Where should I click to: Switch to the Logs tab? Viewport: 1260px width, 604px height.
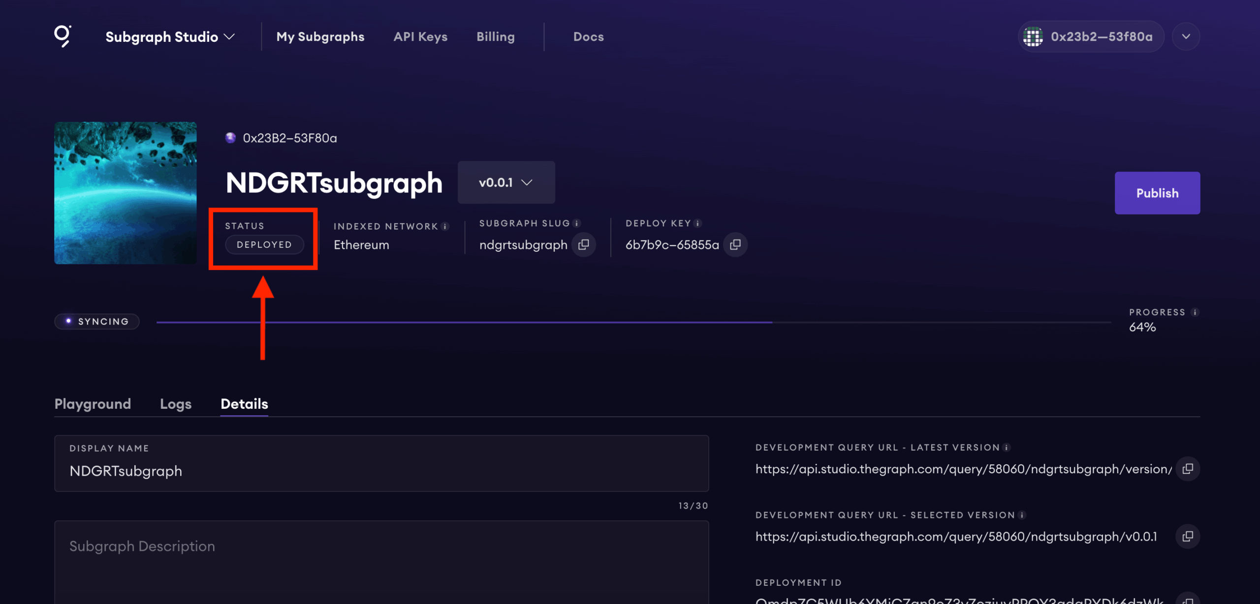coord(176,404)
